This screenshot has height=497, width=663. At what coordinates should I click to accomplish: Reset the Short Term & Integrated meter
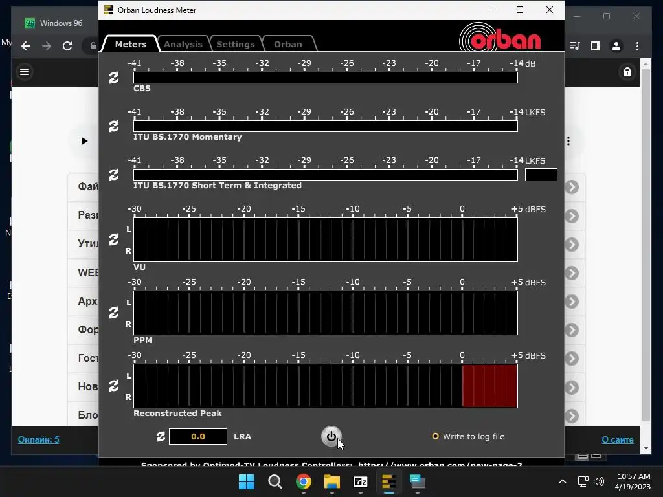click(114, 175)
